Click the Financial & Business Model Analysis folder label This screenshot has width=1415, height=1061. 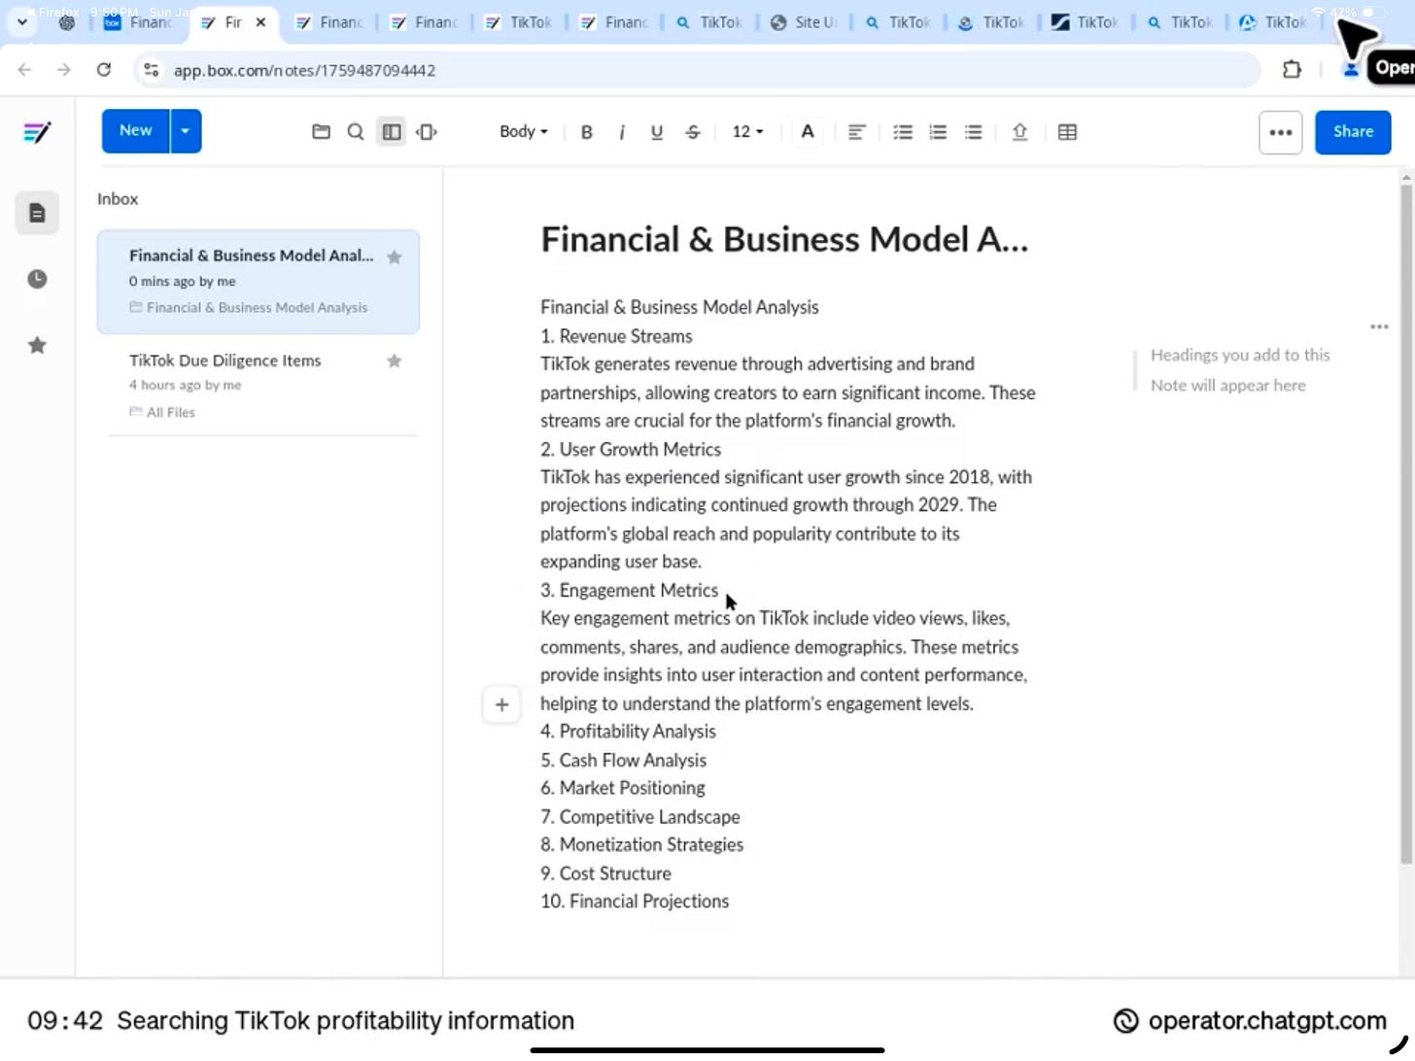pos(257,307)
